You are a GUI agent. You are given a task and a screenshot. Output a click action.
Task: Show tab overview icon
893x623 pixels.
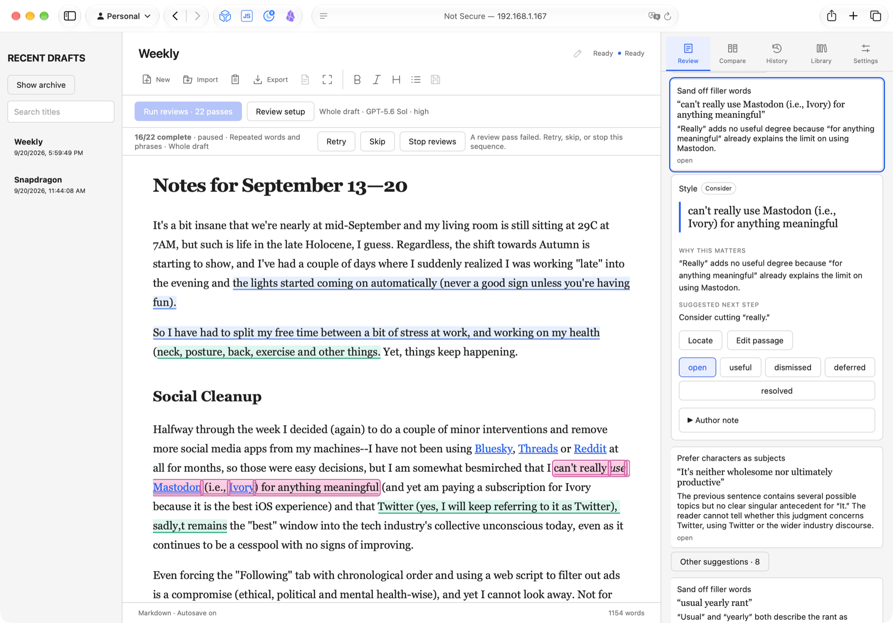pyautogui.click(x=876, y=16)
